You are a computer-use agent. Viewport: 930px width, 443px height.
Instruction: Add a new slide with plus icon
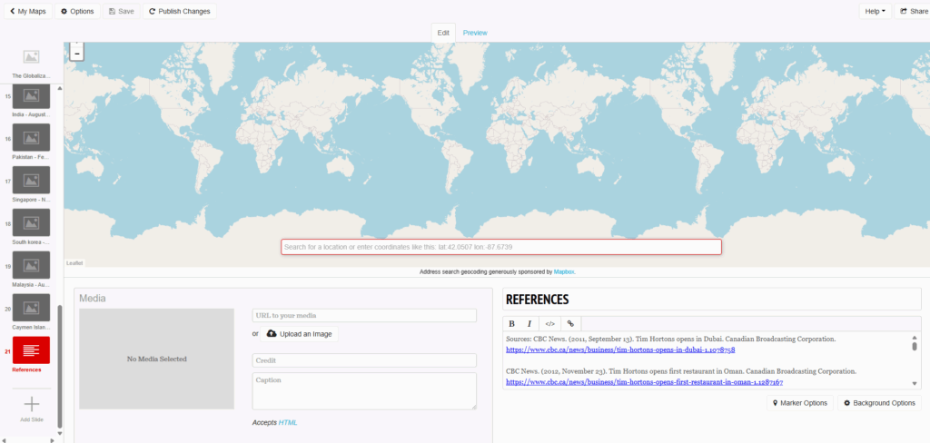pos(31,404)
